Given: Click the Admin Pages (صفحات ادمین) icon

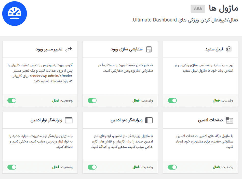Looking at the screenshot, I should [229, 120].
